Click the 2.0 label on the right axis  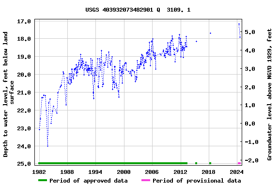pyautogui.click(x=250, y=87)
